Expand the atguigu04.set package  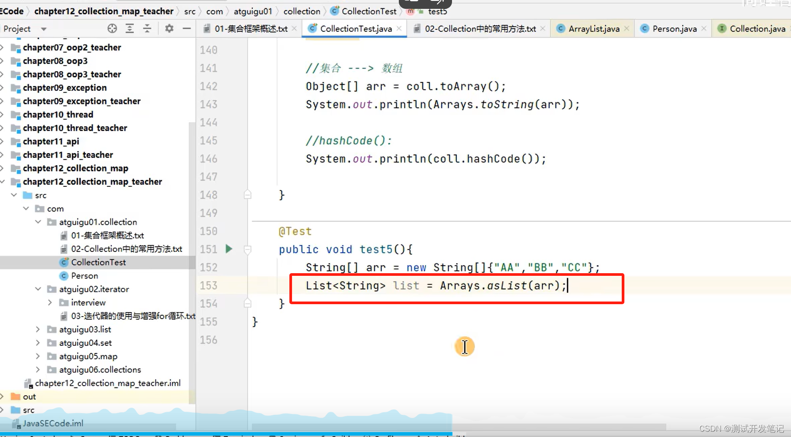click(38, 343)
